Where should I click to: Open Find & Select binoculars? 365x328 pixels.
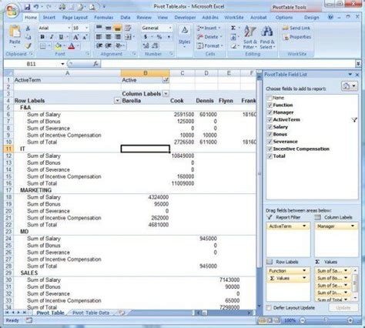(267, 38)
